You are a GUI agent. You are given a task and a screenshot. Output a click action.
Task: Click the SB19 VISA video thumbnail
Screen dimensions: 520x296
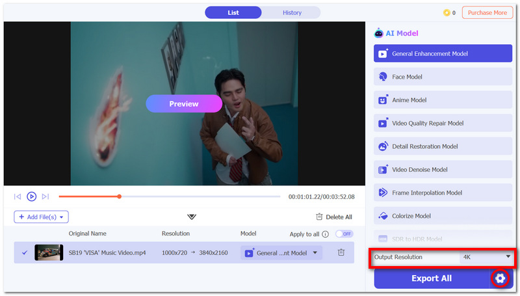49,252
